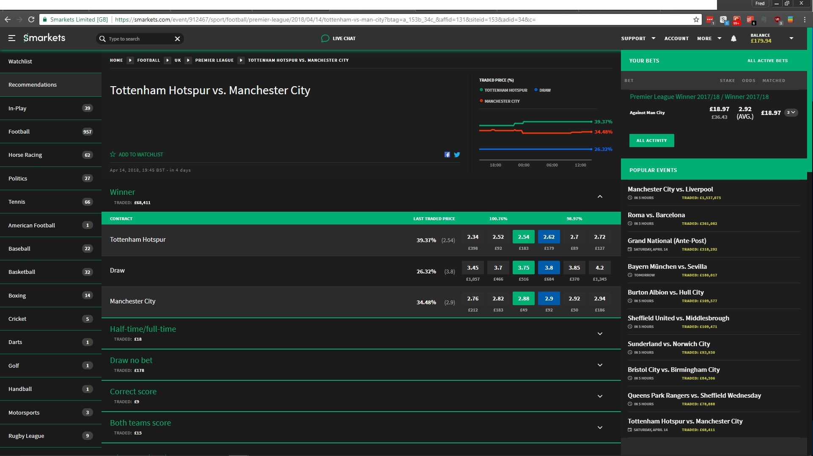Click All Activity button
This screenshot has width=813, height=456.
(x=651, y=140)
